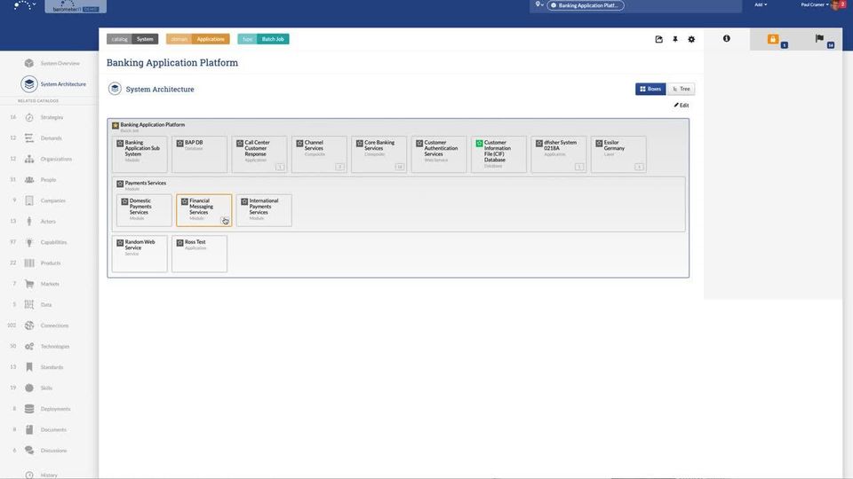Open the info panel icon
Viewport: 853px width, 479px height.
tap(726, 38)
